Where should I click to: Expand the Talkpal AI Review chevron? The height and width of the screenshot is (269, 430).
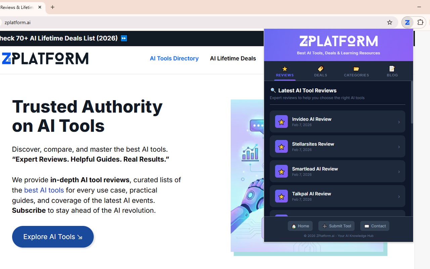click(399, 197)
